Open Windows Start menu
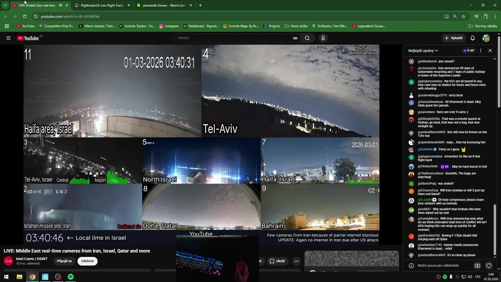The height and width of the screenshot is (282, 501). (6, 277)
